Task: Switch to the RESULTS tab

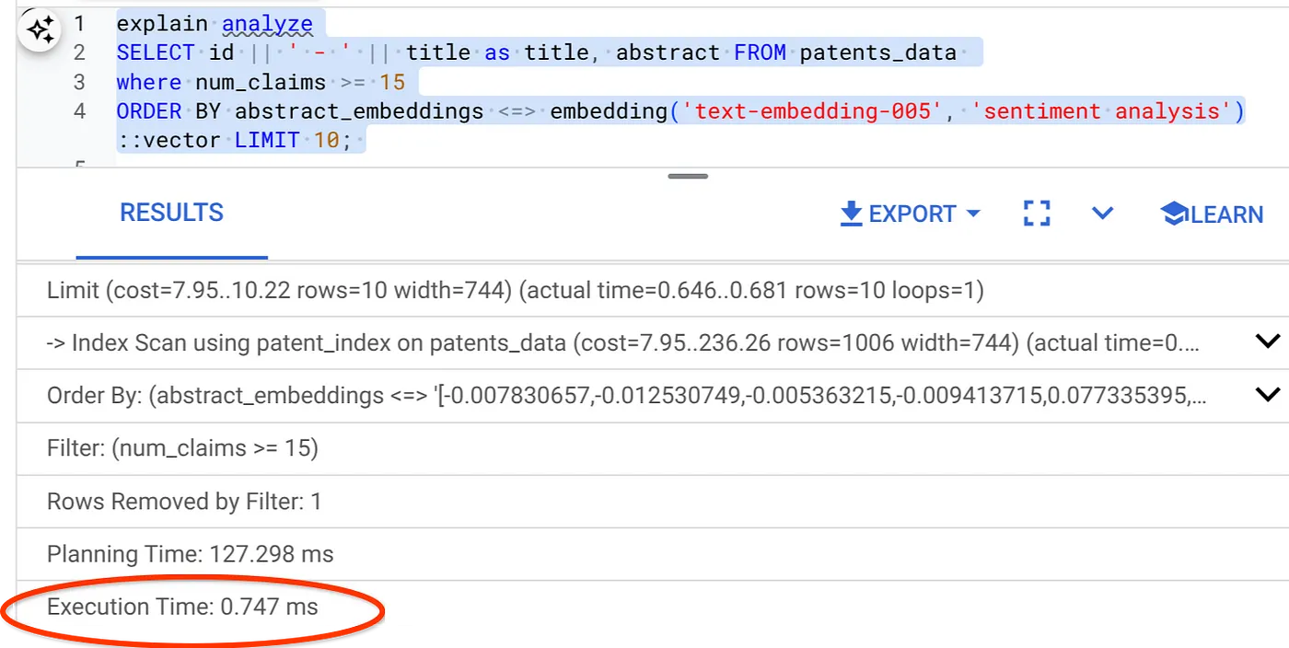Action: [171, 214]
